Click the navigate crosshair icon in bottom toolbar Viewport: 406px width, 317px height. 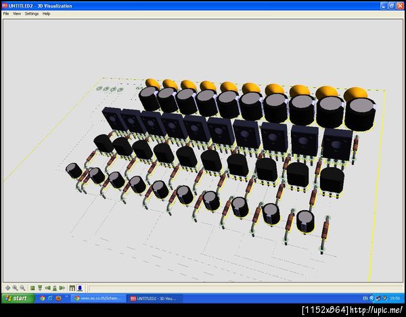coord(7,288)
